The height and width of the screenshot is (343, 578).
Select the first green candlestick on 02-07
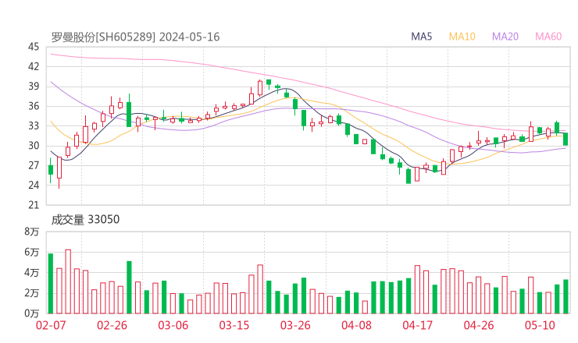click(x=51, y=170)
